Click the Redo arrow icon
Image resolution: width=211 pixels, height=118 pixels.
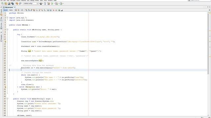(20, 4)
